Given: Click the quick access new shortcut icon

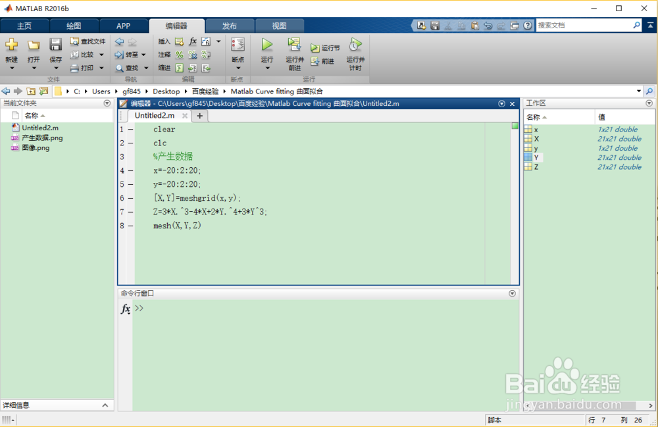Looking at the screenshot, I should pyautogui.click(x=422, y=26).
